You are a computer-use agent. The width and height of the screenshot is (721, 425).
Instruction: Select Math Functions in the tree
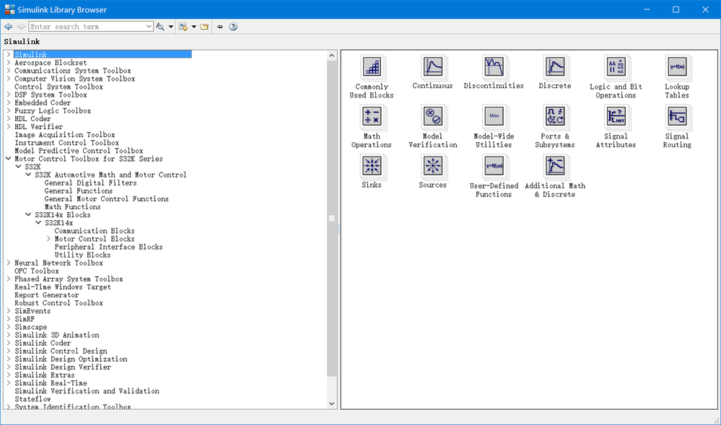(72, 207)
